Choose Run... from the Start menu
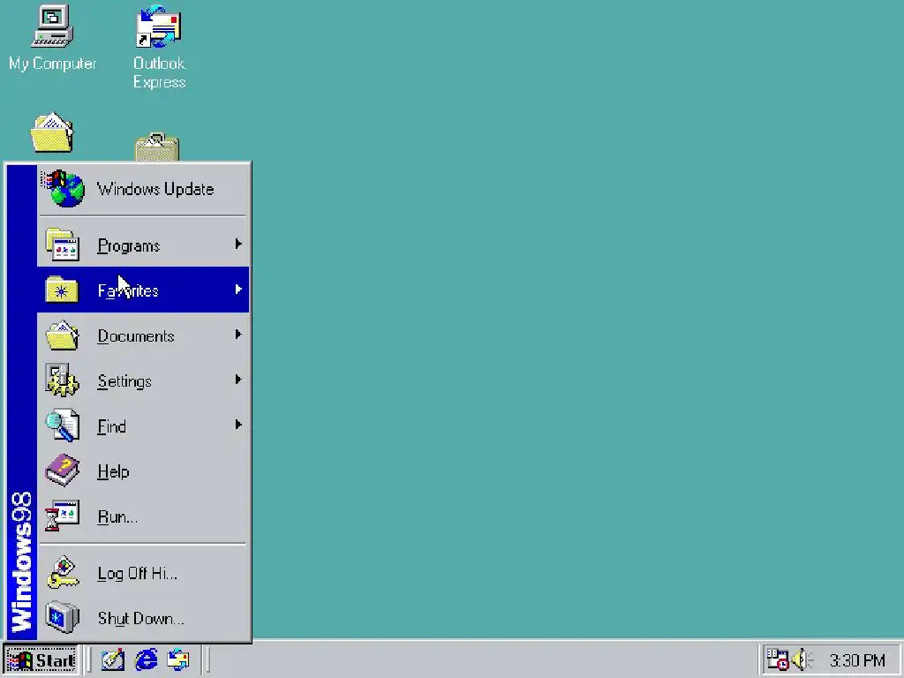 point(143,516)
